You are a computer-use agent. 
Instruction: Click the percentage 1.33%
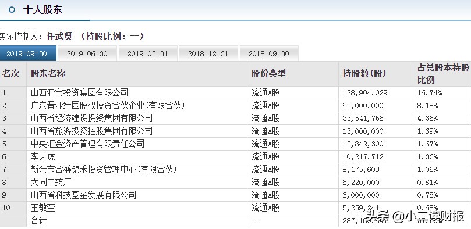coord(427,157)
